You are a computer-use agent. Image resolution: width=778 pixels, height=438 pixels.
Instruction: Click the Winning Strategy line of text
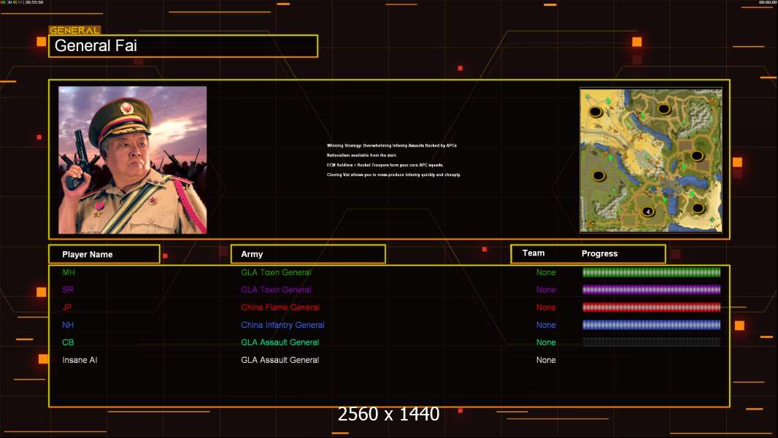391,145
